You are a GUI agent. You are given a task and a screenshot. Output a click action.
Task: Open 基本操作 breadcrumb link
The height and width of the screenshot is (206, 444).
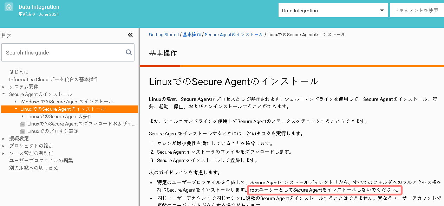(x=191, y=34)
